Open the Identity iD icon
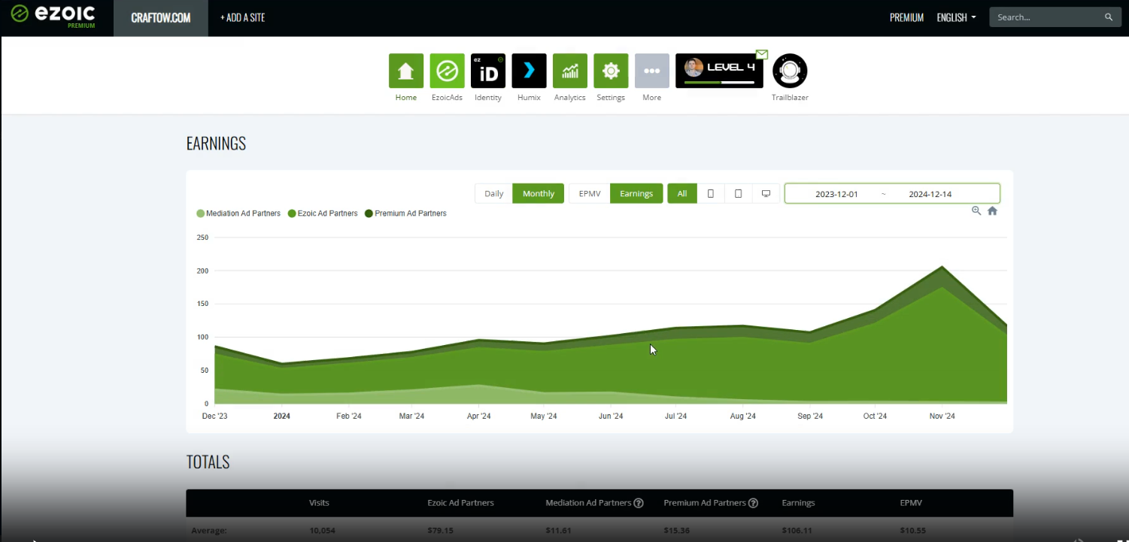 coord(488,71)
